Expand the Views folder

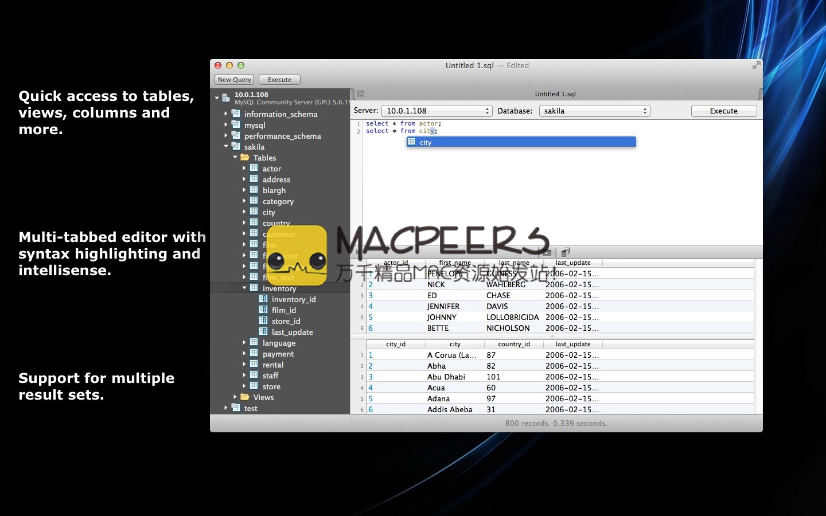[x=235, y=397]
